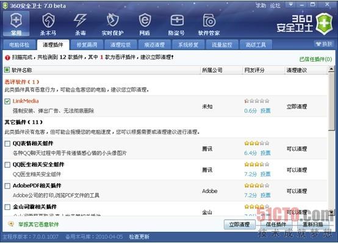338x243 pixels.
Task: Click the plugin list scrollbar up arrow
Action: [331, 69]
